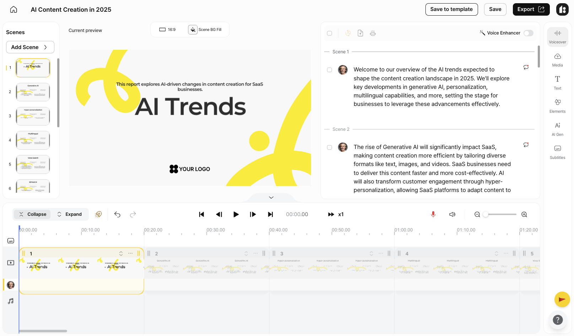Select the scene 3 thumbnail
574x336 pixels.
33,116
